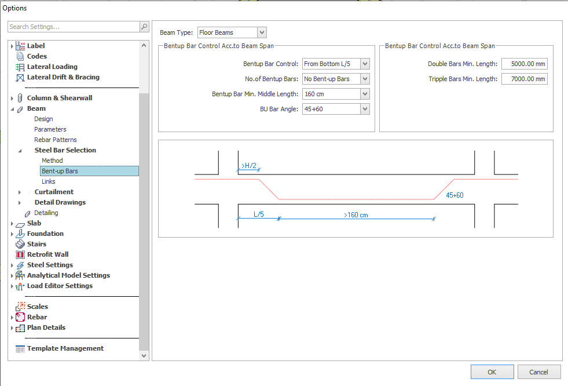Click the Column & Shearwall icon
The height and width of the screenshot is (386, 568).
point(20,98)
